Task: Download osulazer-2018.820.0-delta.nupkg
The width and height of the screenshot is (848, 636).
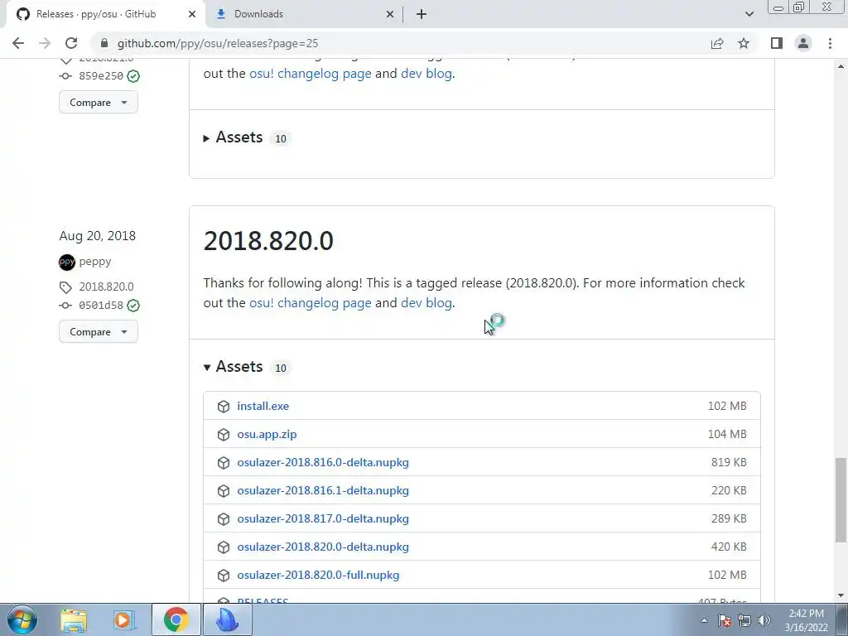Action: coord(323,547)
